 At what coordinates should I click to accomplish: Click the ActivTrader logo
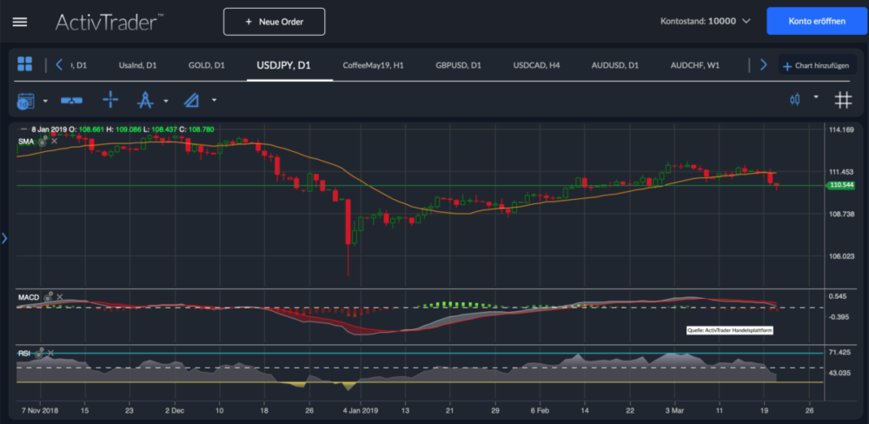[109, 23]
